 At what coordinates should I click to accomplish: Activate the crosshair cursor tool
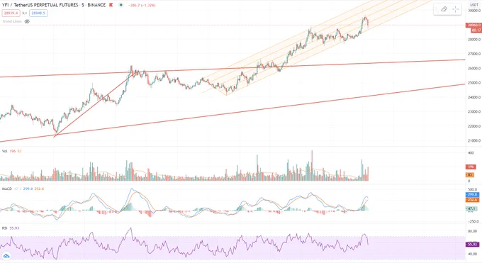pyautogui.click(x=456, y=9)
